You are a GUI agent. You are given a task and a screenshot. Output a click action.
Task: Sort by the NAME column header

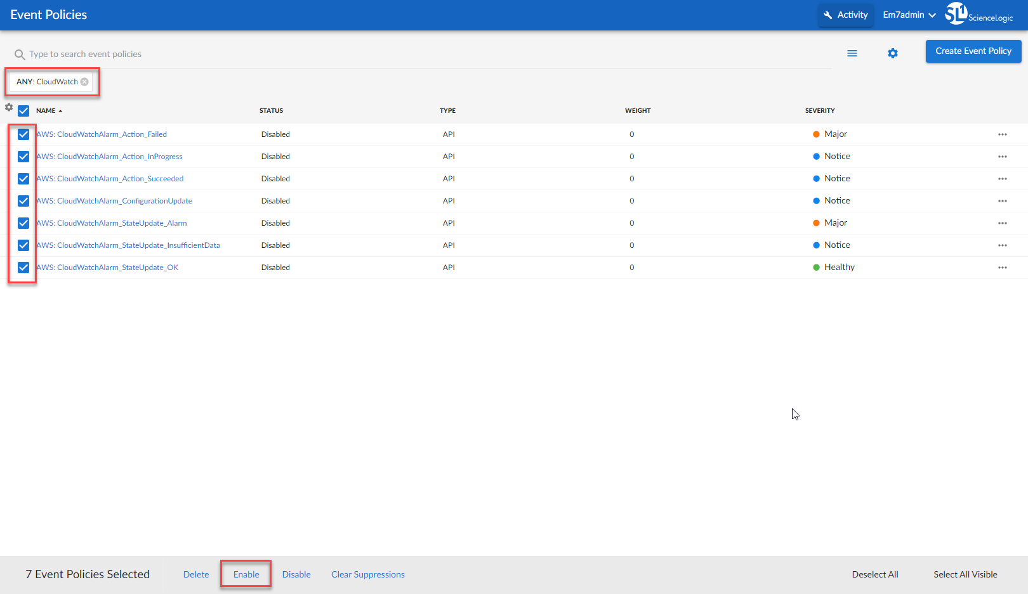click(46, 111)
